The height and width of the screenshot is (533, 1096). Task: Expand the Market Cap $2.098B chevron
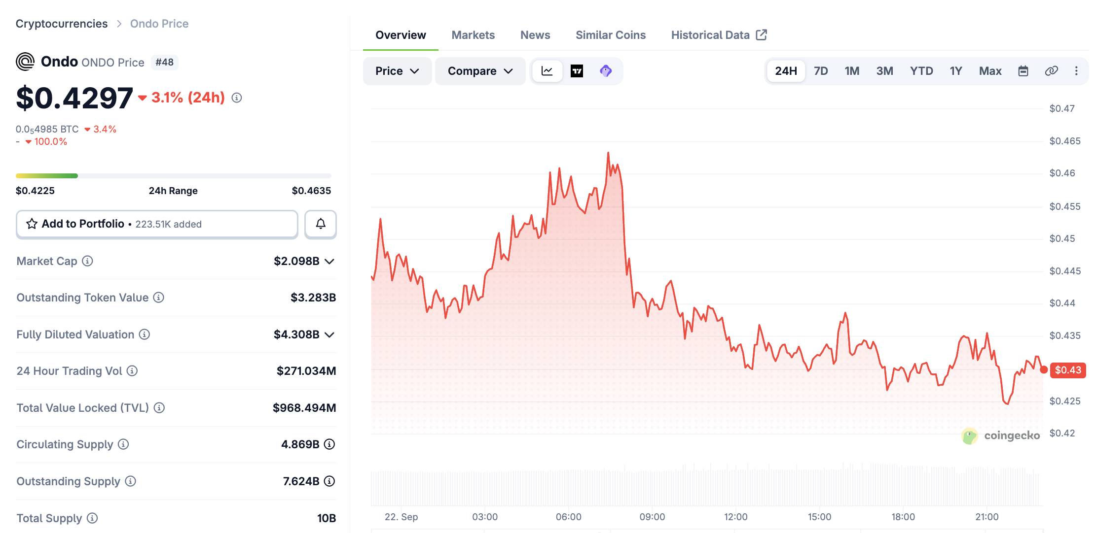click(330, 261)
